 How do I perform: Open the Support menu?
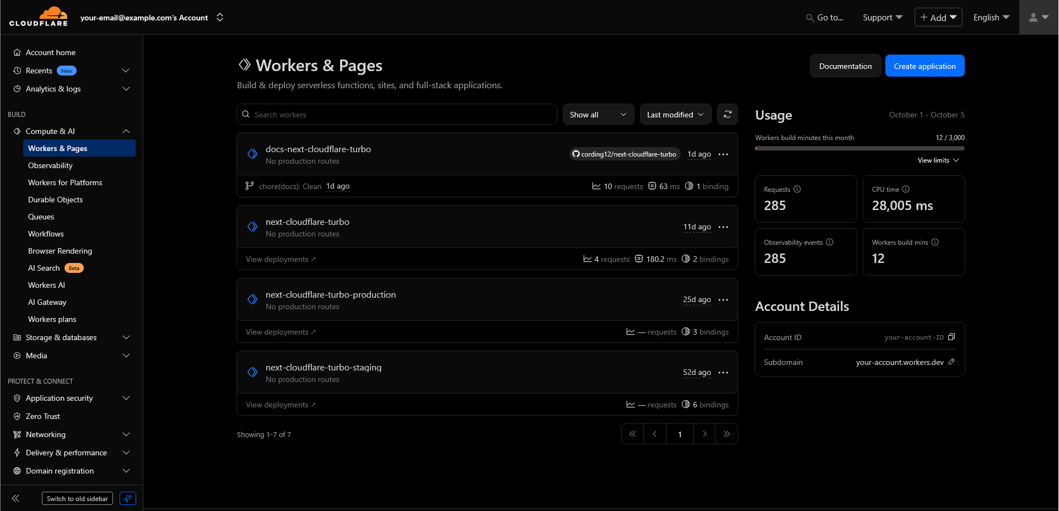click(883, 18)
